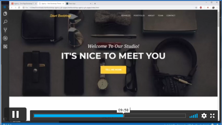
Task: Select the CONTACT navigation item
Action: tap(171, 15)
